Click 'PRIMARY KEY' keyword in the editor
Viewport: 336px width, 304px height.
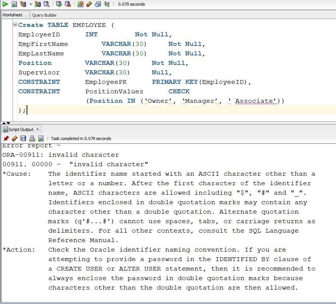(x=175, y=82)
